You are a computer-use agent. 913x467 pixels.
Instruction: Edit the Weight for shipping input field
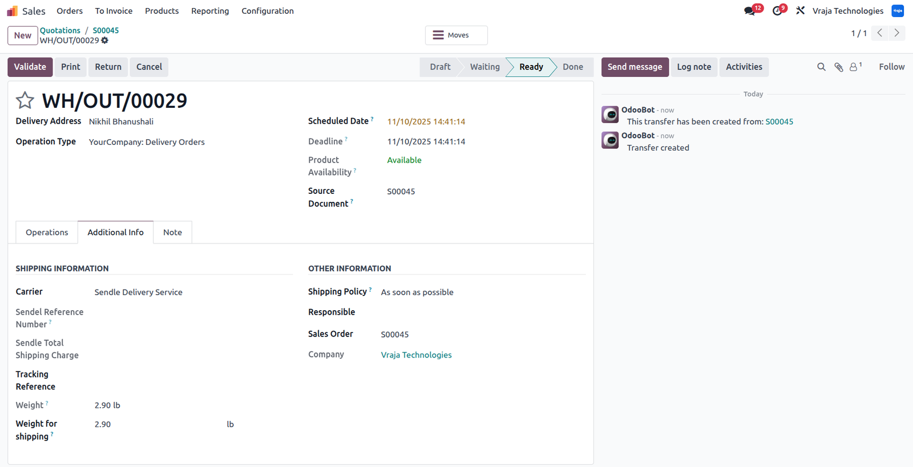(x=159, y=424)
